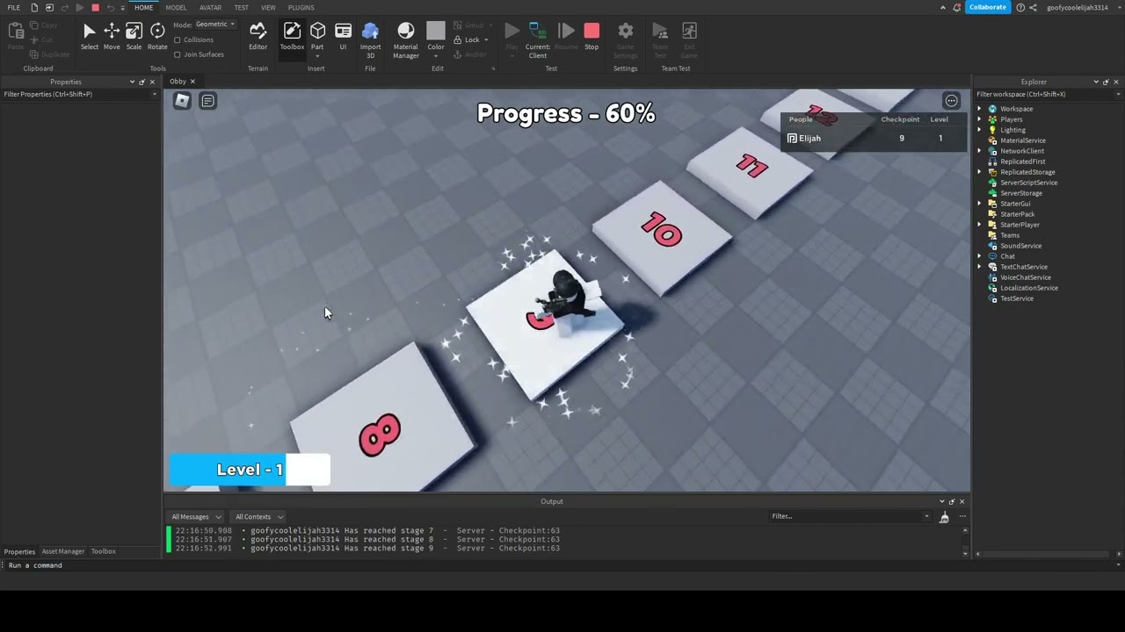
Task: Open the help question mark icon
Action: (x=1020, y=7)
